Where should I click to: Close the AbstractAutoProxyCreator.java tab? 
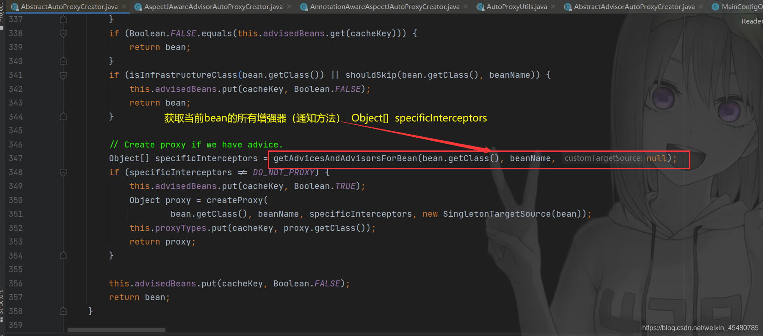point(124,7)
